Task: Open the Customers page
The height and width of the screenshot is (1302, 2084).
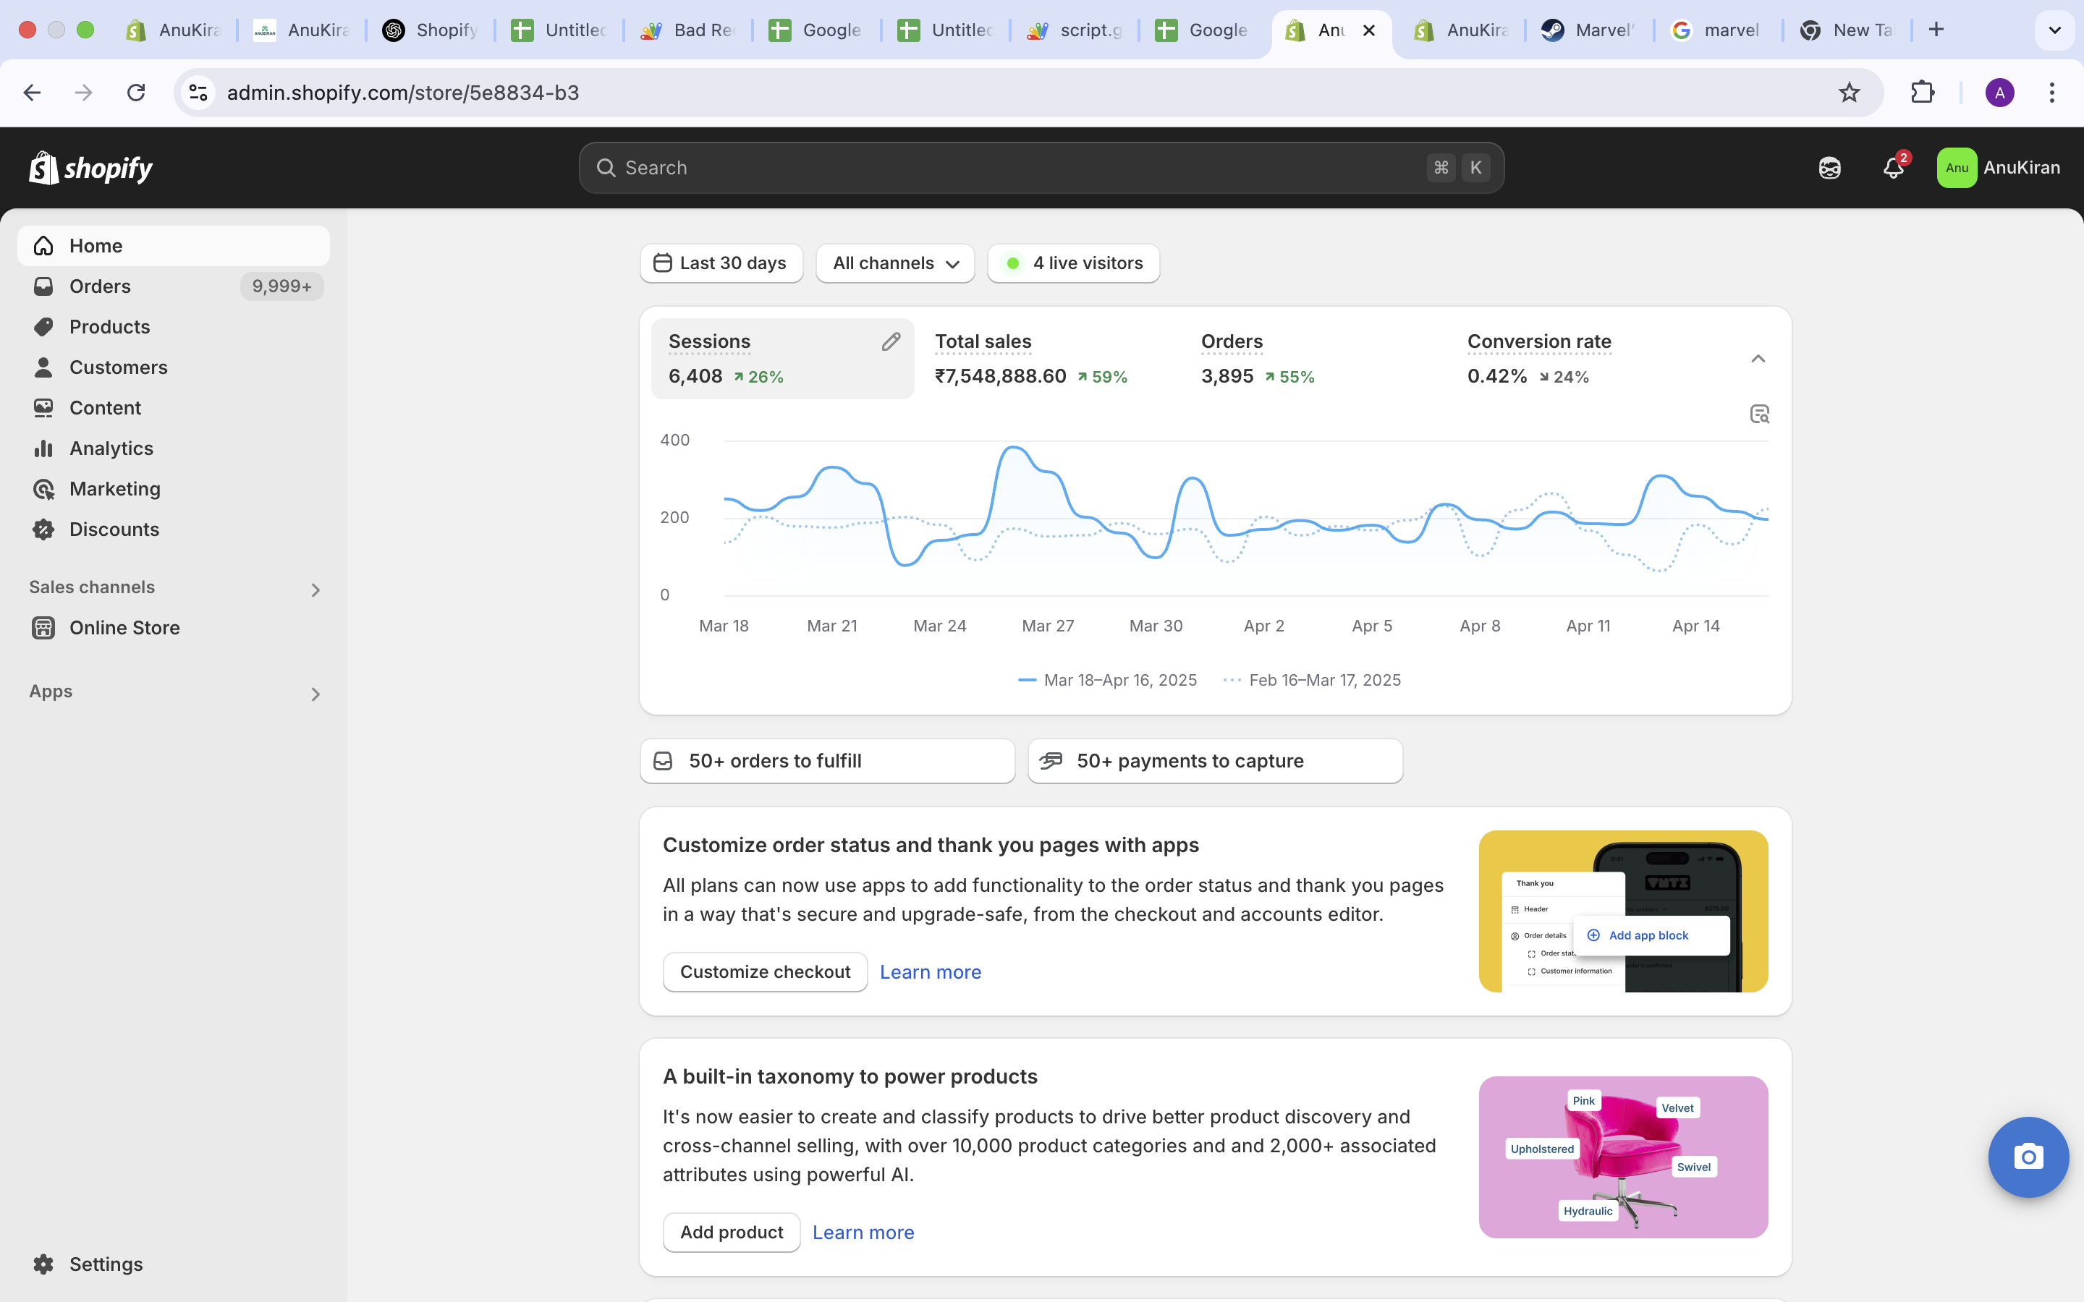Action: click(118, 367)
